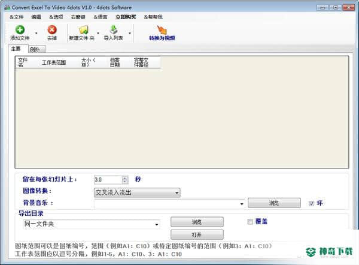Sort by Size (大小) column header

click(93, 62)
